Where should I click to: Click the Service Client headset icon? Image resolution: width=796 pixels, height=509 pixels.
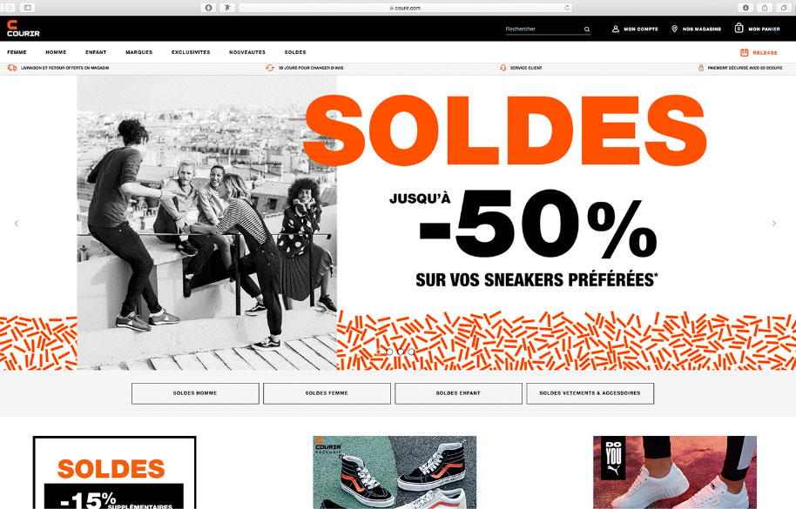503,68
